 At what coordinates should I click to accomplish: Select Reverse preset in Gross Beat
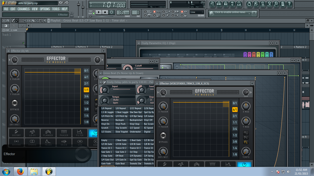point(108,120)
